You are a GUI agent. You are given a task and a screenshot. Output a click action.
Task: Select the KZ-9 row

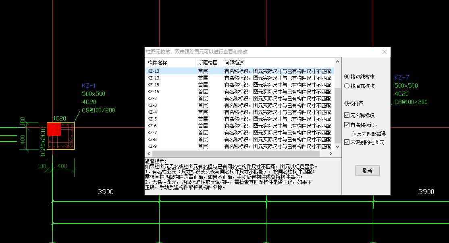pos(240,146)
